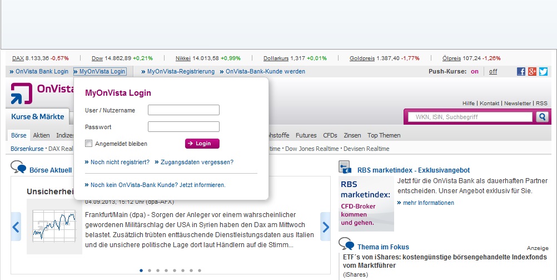Click the Goldpreis ticker link

click(x=362, y=58)
